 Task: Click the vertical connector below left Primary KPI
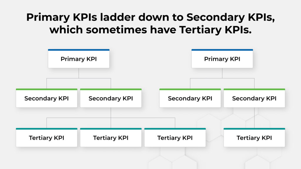[x=79, y=73]
